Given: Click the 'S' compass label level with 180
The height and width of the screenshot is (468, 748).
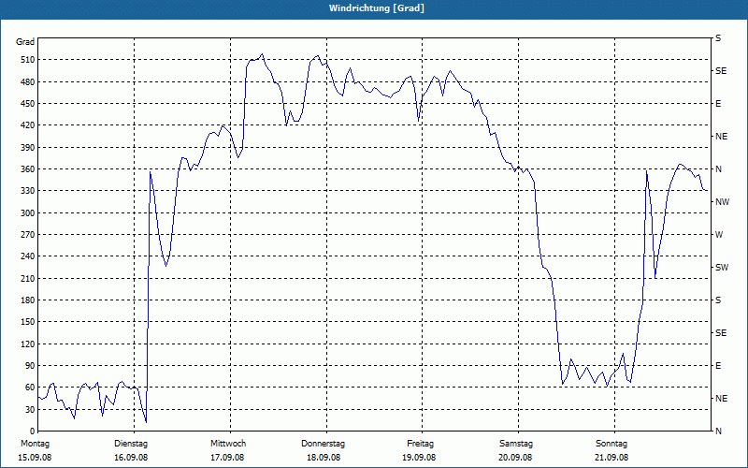Looking at the screenshot, I should point(718,300).
